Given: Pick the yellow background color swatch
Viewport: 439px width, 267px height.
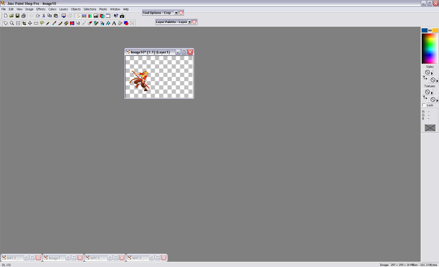Looking at the screenshot, I should (x=435, y=30).
